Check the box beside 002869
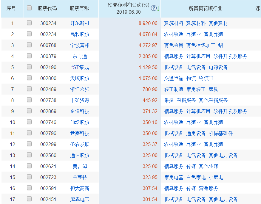Screen dimensions: 261x204 29,111
